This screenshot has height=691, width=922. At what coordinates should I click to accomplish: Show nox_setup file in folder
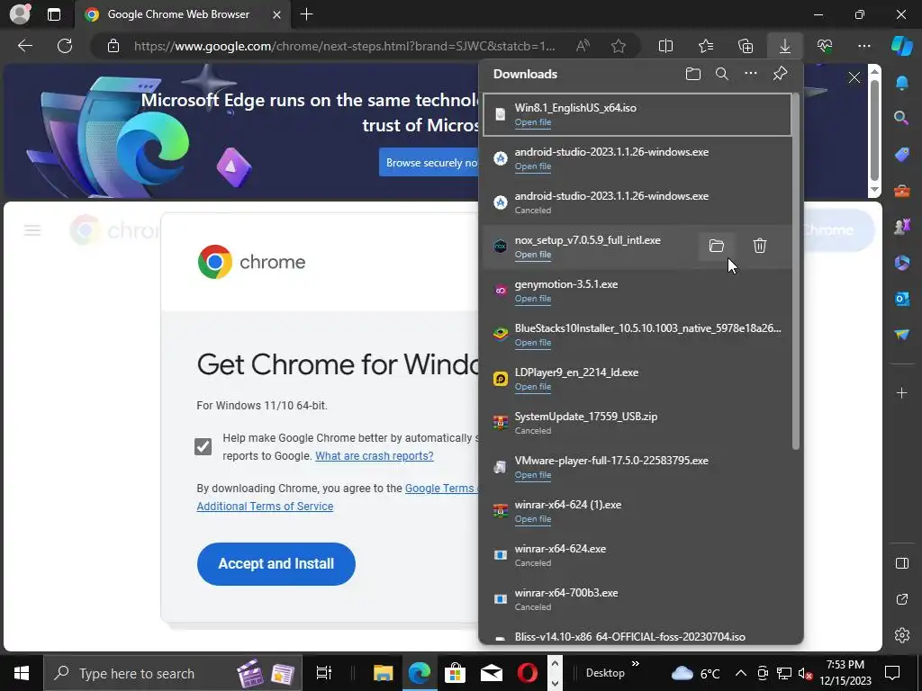[716, 246]
